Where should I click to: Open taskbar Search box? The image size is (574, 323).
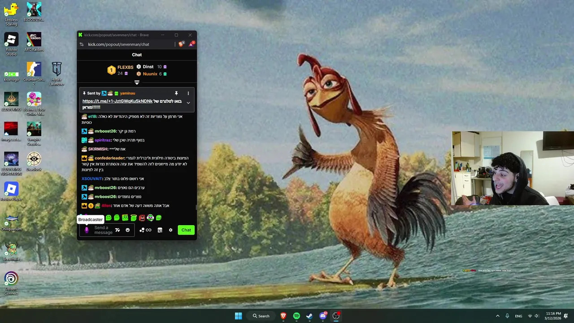(261, 316)
